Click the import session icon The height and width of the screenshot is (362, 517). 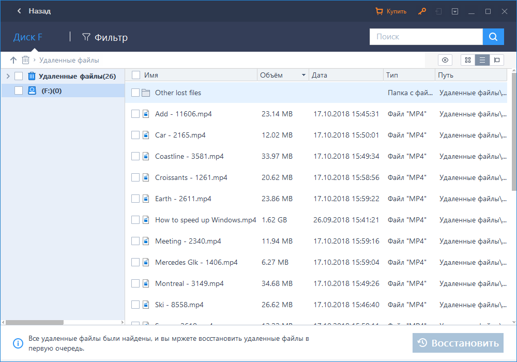438,11
